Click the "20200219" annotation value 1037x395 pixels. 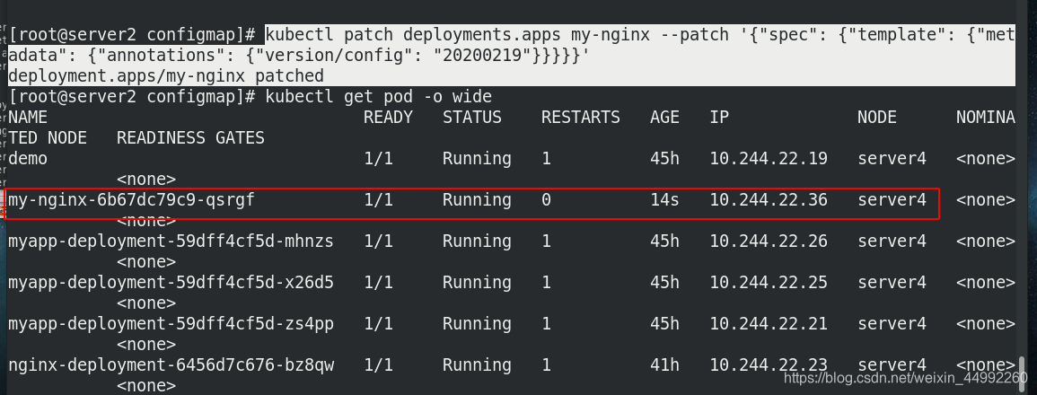[482, 56]
